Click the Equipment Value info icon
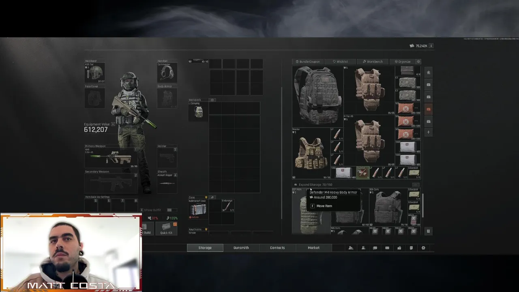 coord(113,124)
